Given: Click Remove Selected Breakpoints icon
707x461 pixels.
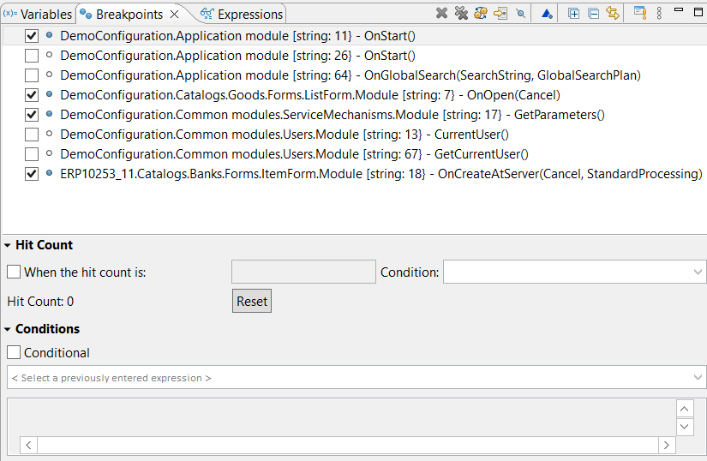Looking at the screenshot, I should 441,13.
